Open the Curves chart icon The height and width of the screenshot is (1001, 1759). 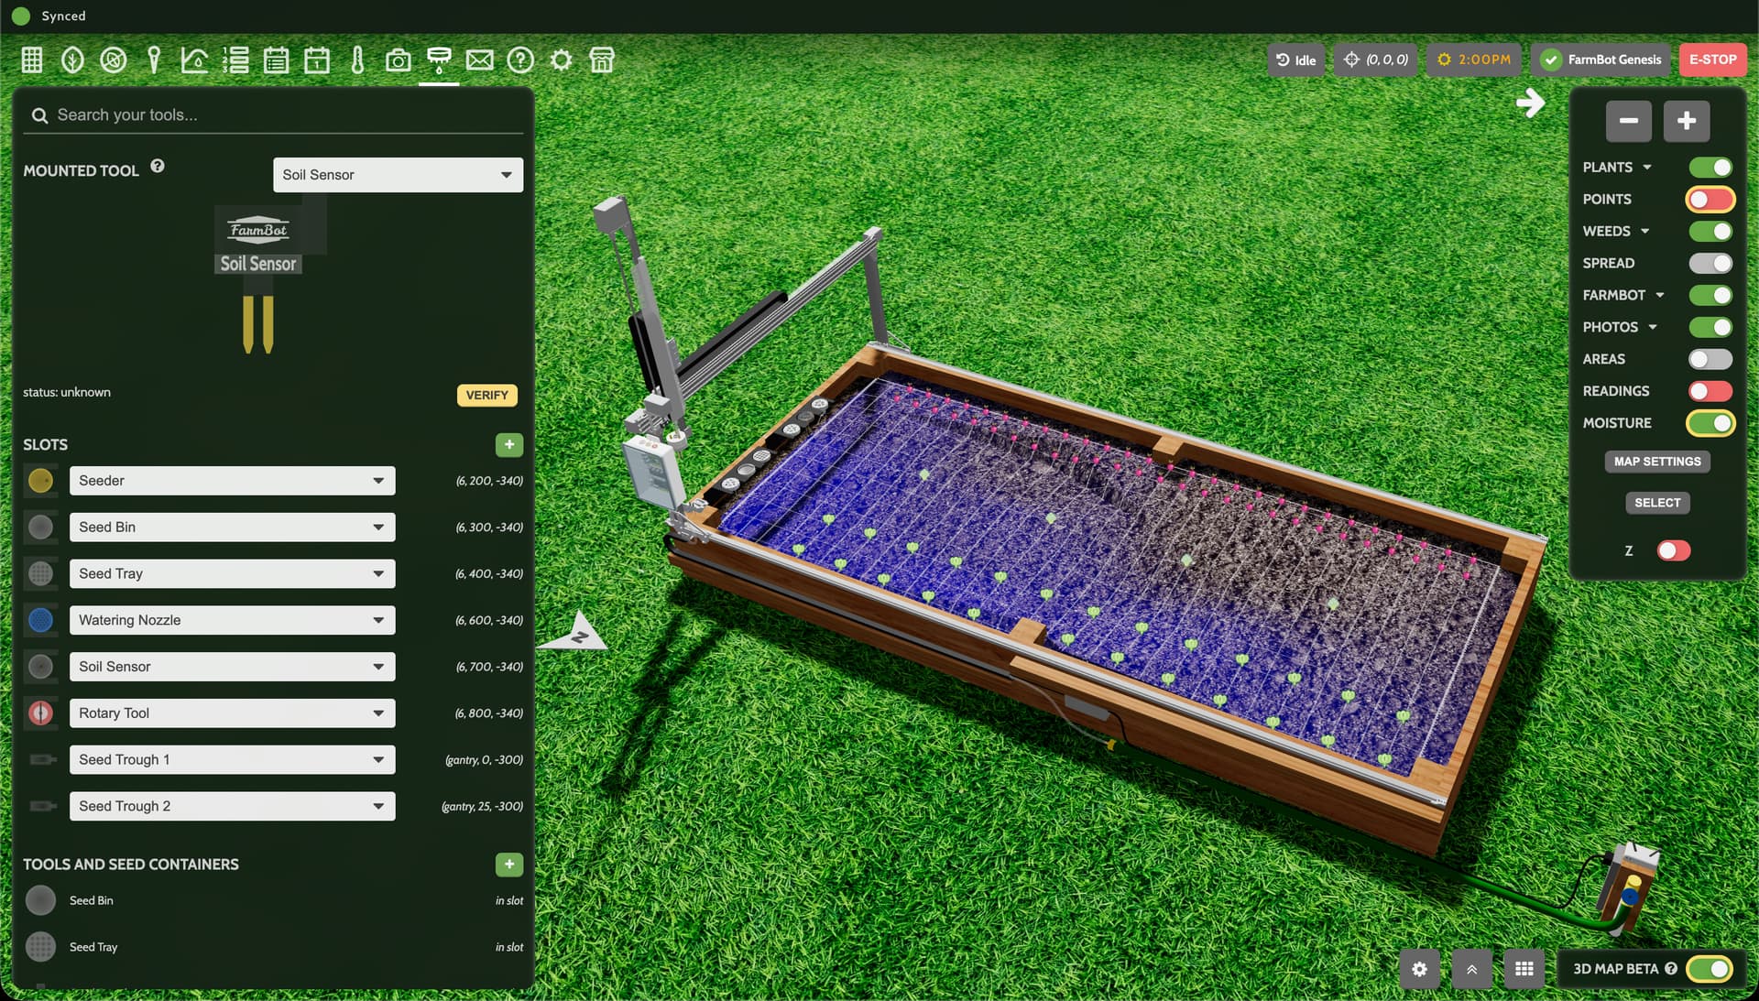[x=194, y=60]
